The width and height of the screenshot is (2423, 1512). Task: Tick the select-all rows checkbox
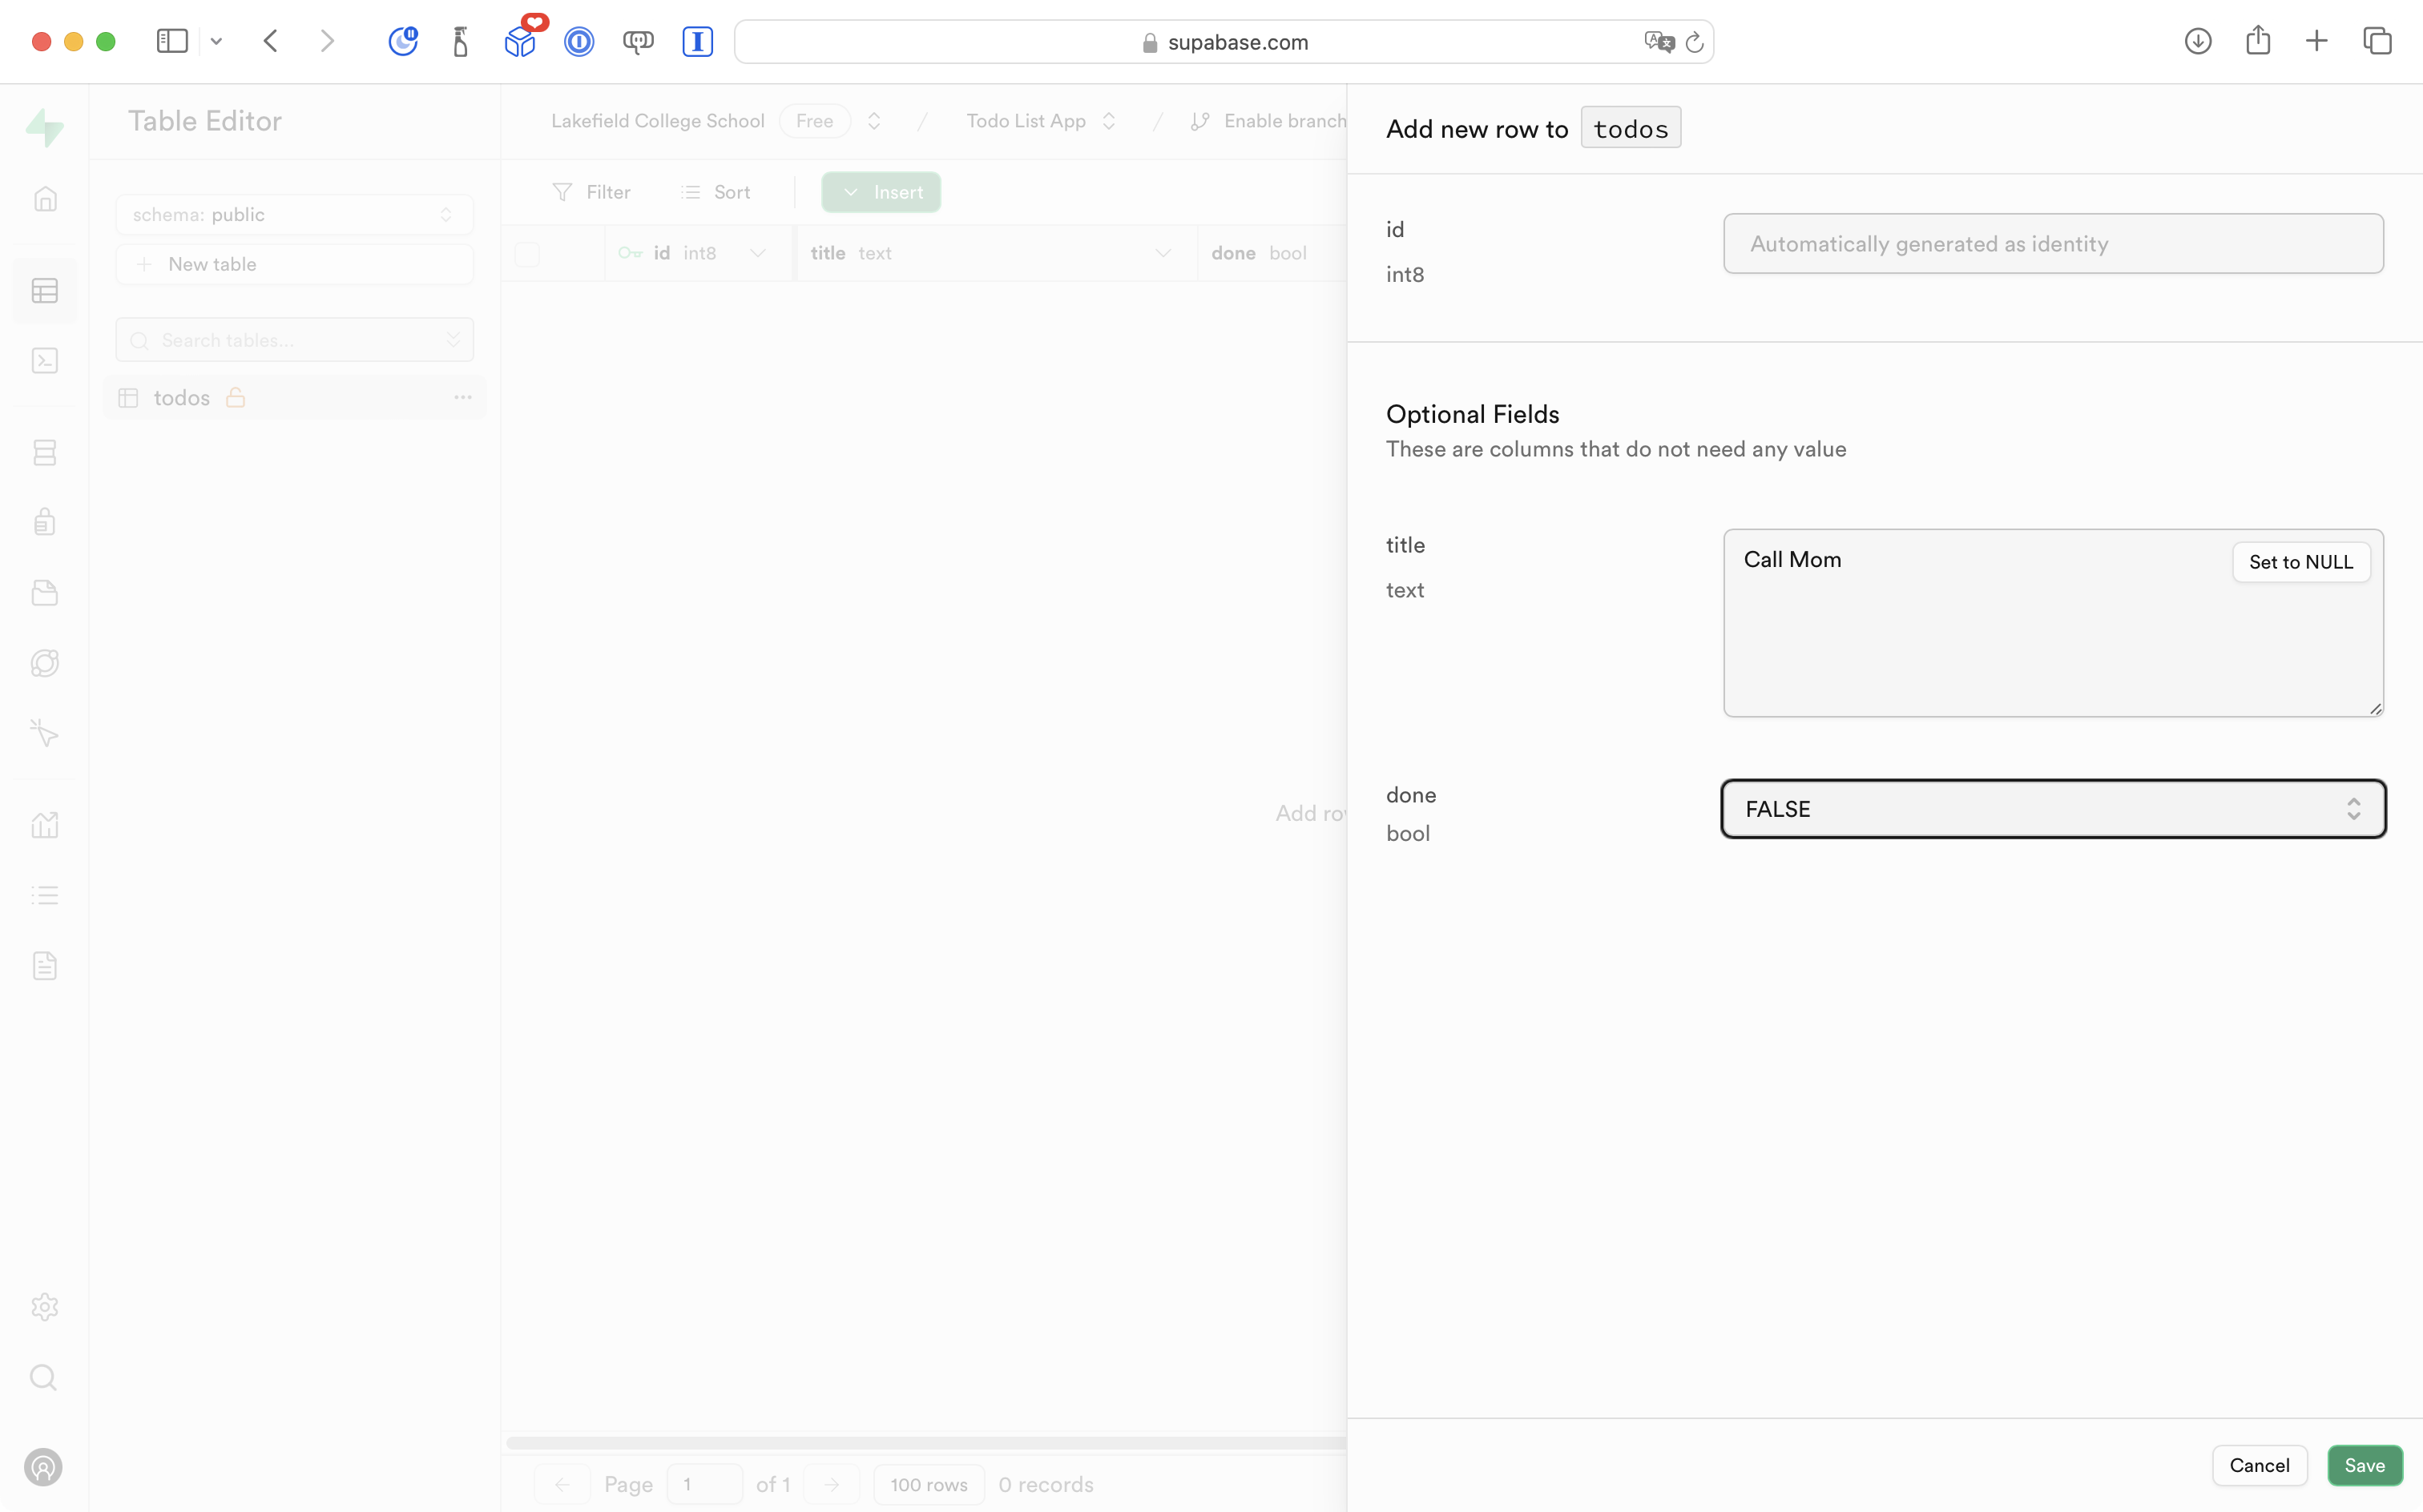pos(527,254)
